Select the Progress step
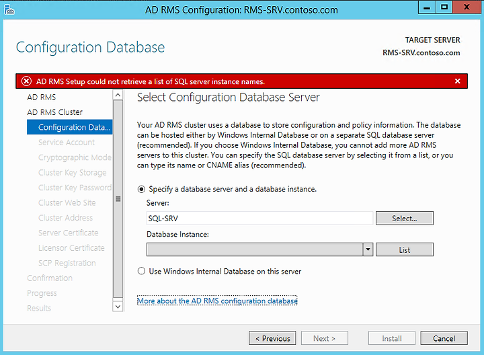 tap(42, 293)
